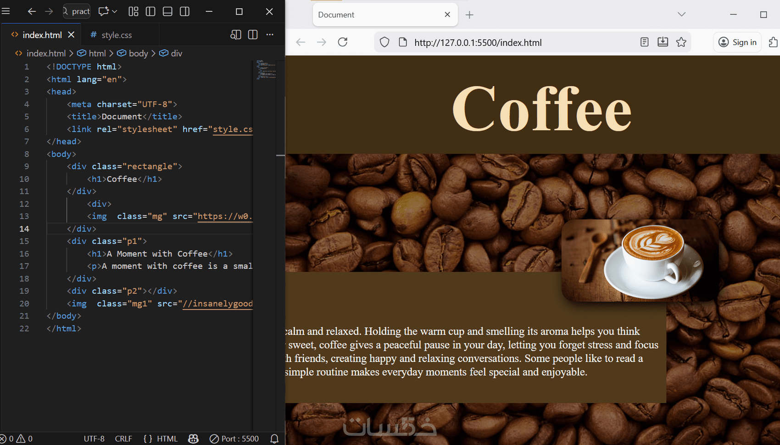Click the </html> closing tag on line 22
The width and height of the screenshot is (780, 445).
[x=64, y=329]
